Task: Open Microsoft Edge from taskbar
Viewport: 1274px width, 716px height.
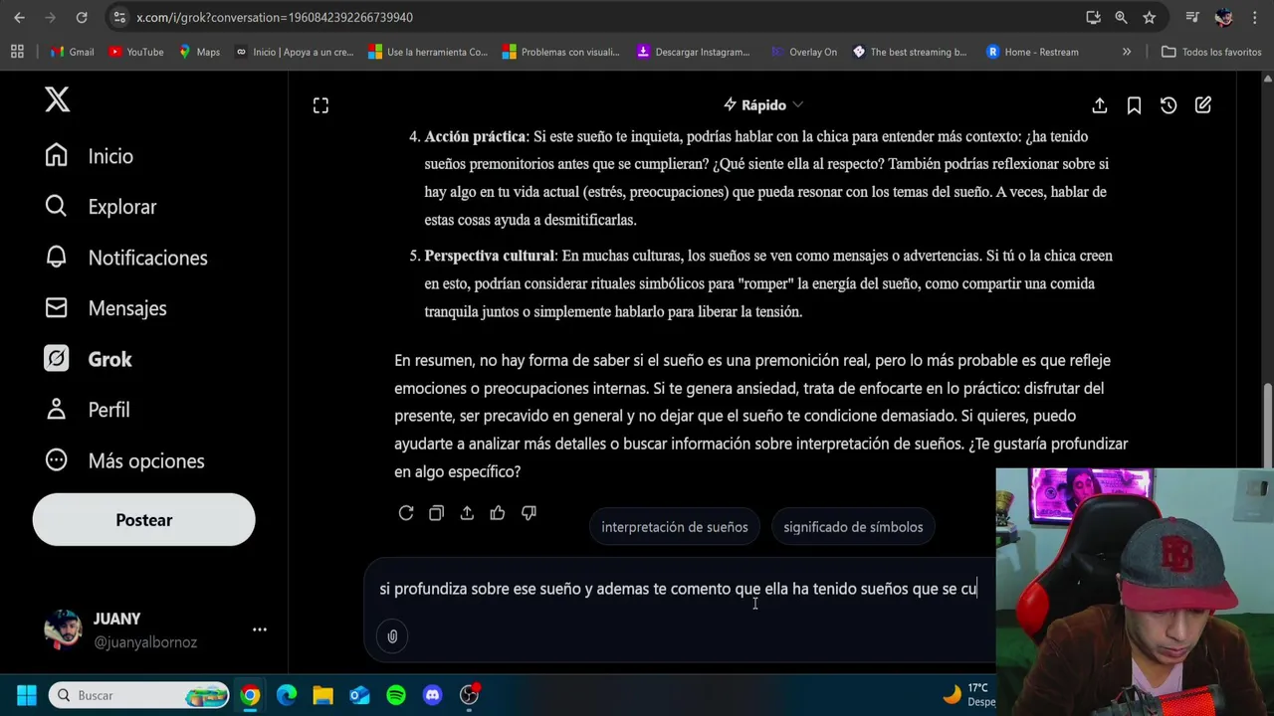Action: (287, 695)
